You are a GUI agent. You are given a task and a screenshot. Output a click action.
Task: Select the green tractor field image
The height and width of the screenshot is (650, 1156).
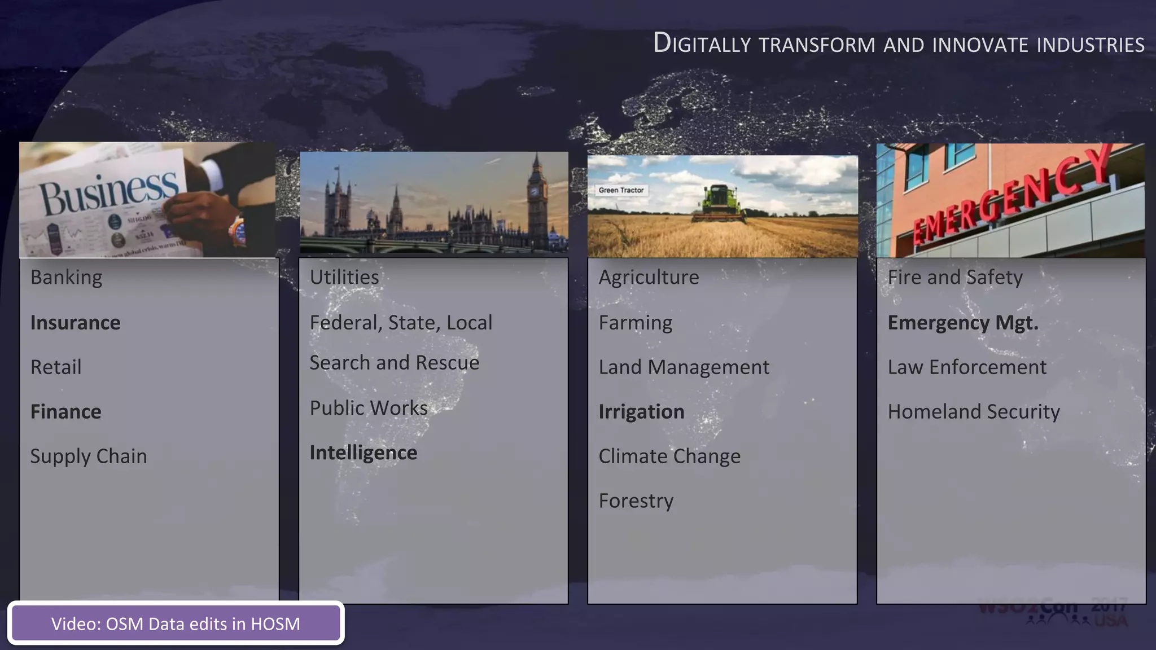[722, 207]
